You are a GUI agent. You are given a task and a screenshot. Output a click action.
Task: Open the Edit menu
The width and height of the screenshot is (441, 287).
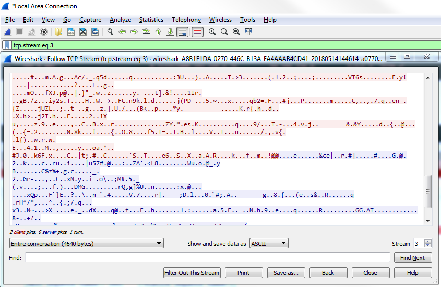click(x=28, y=20)
